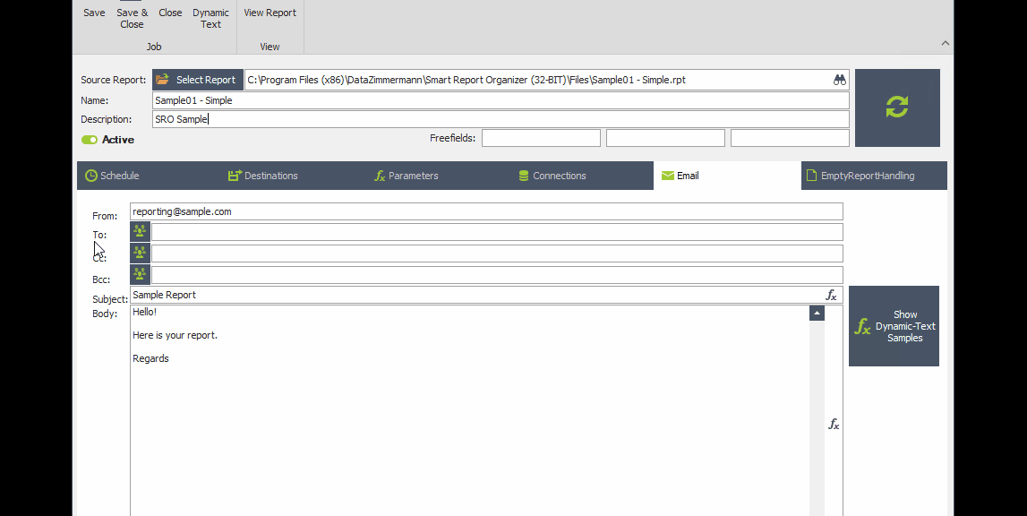Viewport: 1027px width, 516px height.
Task: Open the address book for the To field
Action: 140,230
